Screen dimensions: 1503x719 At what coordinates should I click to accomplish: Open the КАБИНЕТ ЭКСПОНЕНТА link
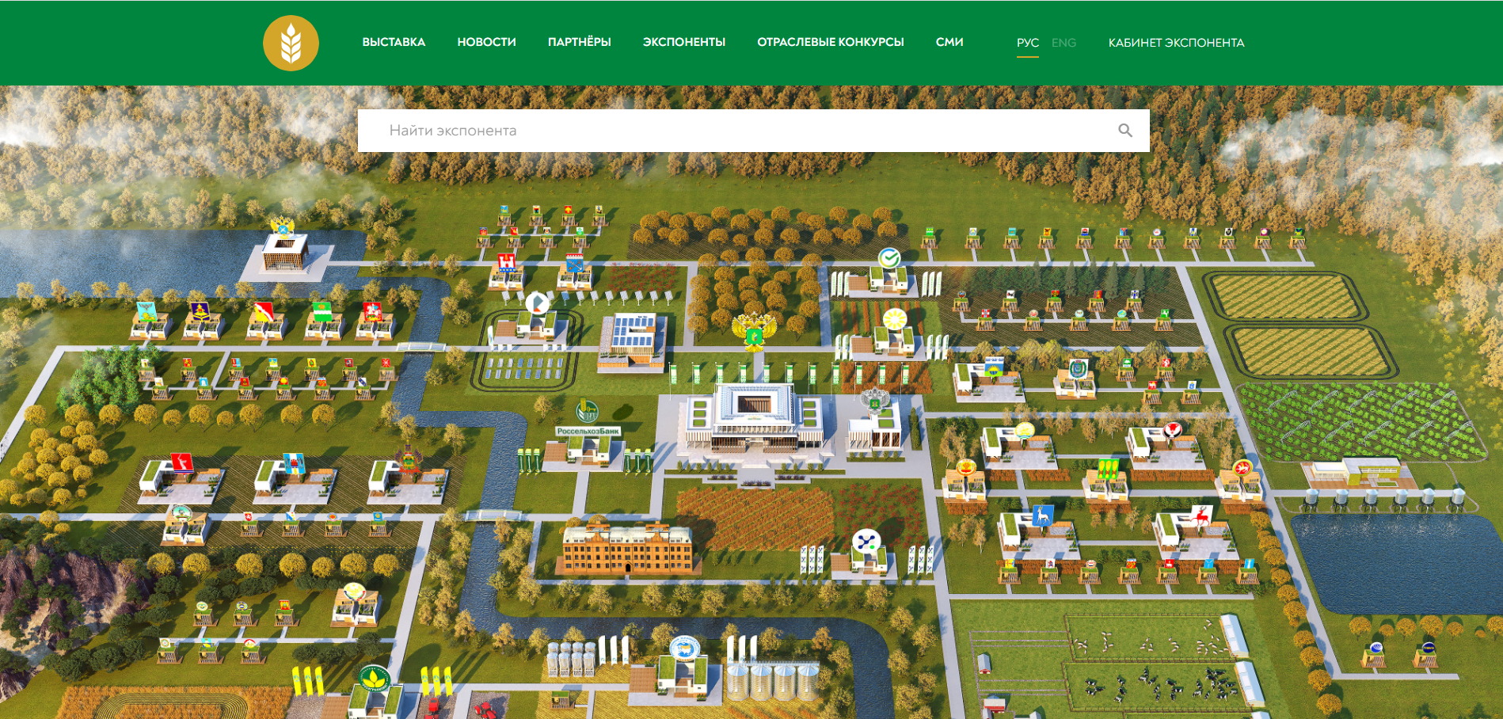tap(1176, 43)
